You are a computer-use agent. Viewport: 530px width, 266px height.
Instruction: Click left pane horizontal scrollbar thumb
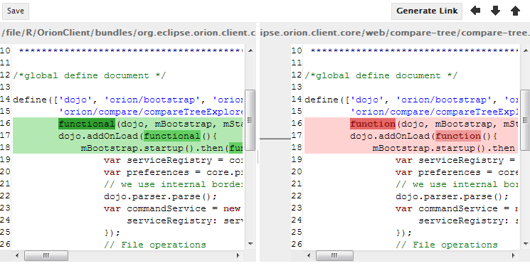[x=46, y=256]
